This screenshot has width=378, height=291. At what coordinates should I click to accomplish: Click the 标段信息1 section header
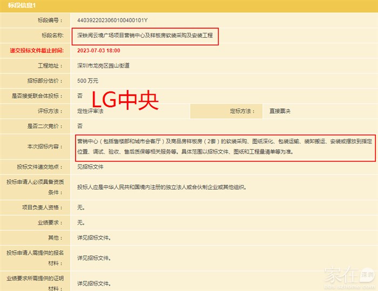19,5
